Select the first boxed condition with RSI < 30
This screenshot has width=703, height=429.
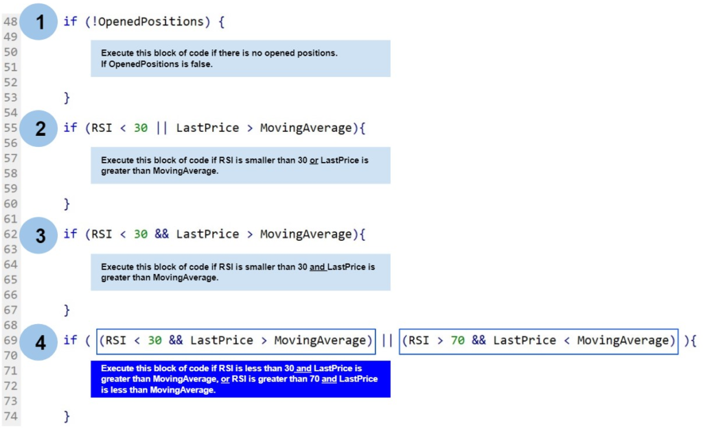[x=236, y=340]
